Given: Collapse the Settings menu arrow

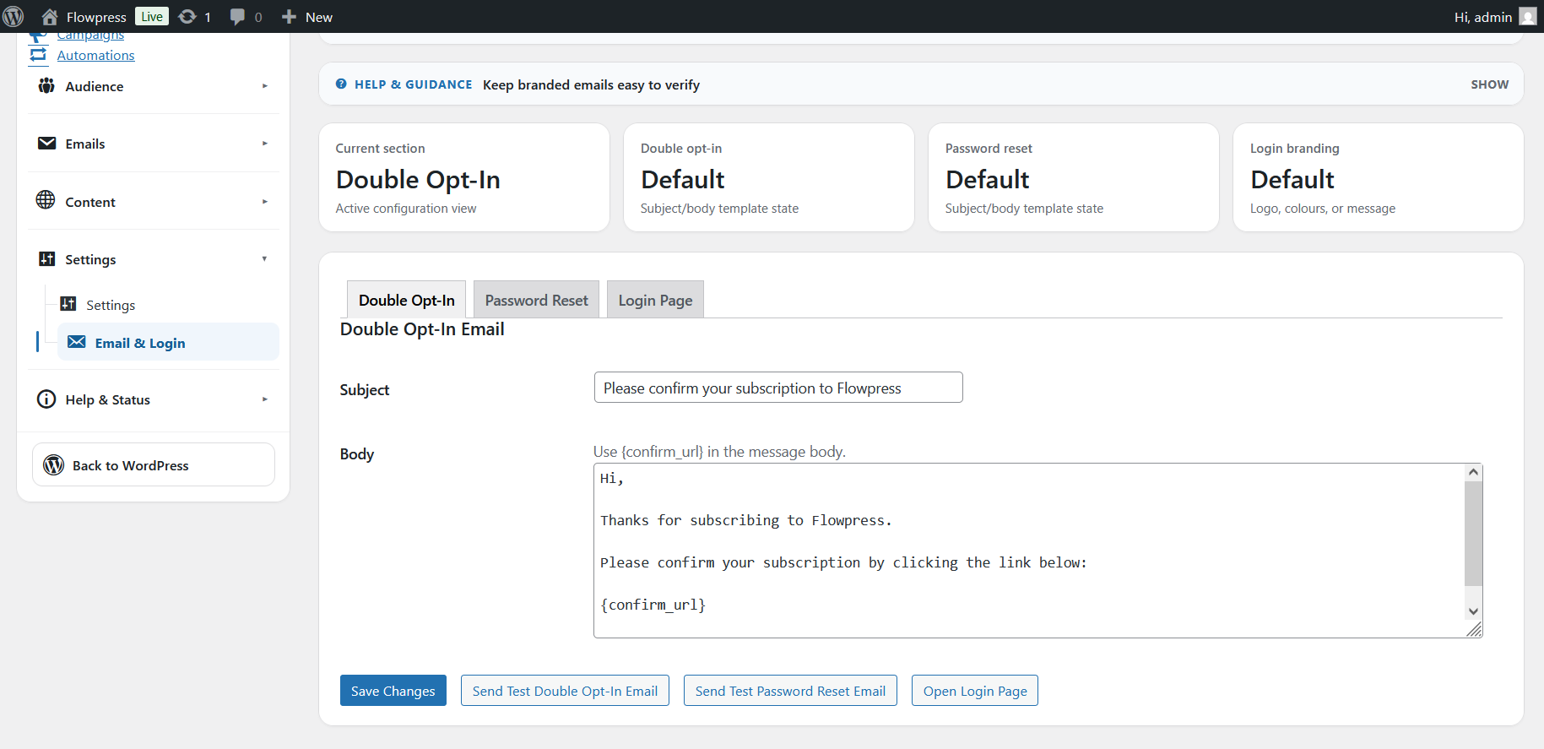Looking at the screenshot, I should (x=264, y=259).
